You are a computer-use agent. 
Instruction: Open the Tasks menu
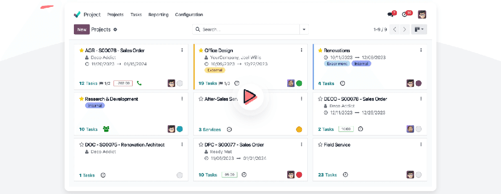click(136, 15)
